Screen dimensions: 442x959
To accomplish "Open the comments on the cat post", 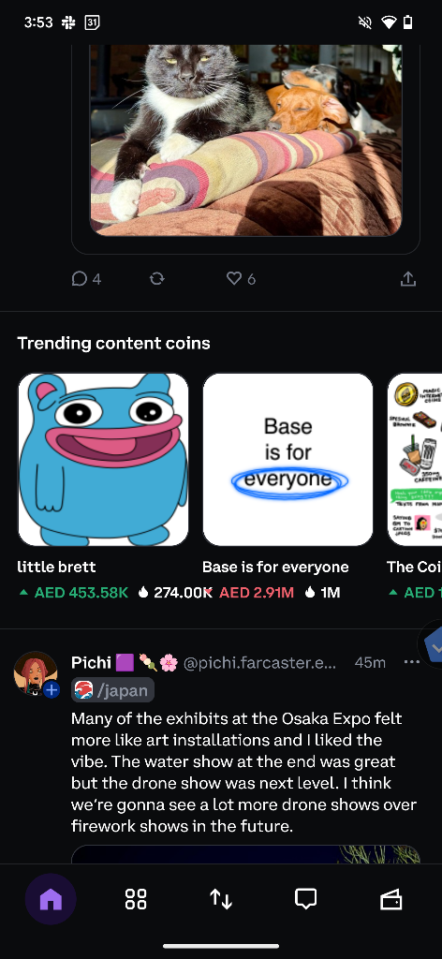I will 86,279.
